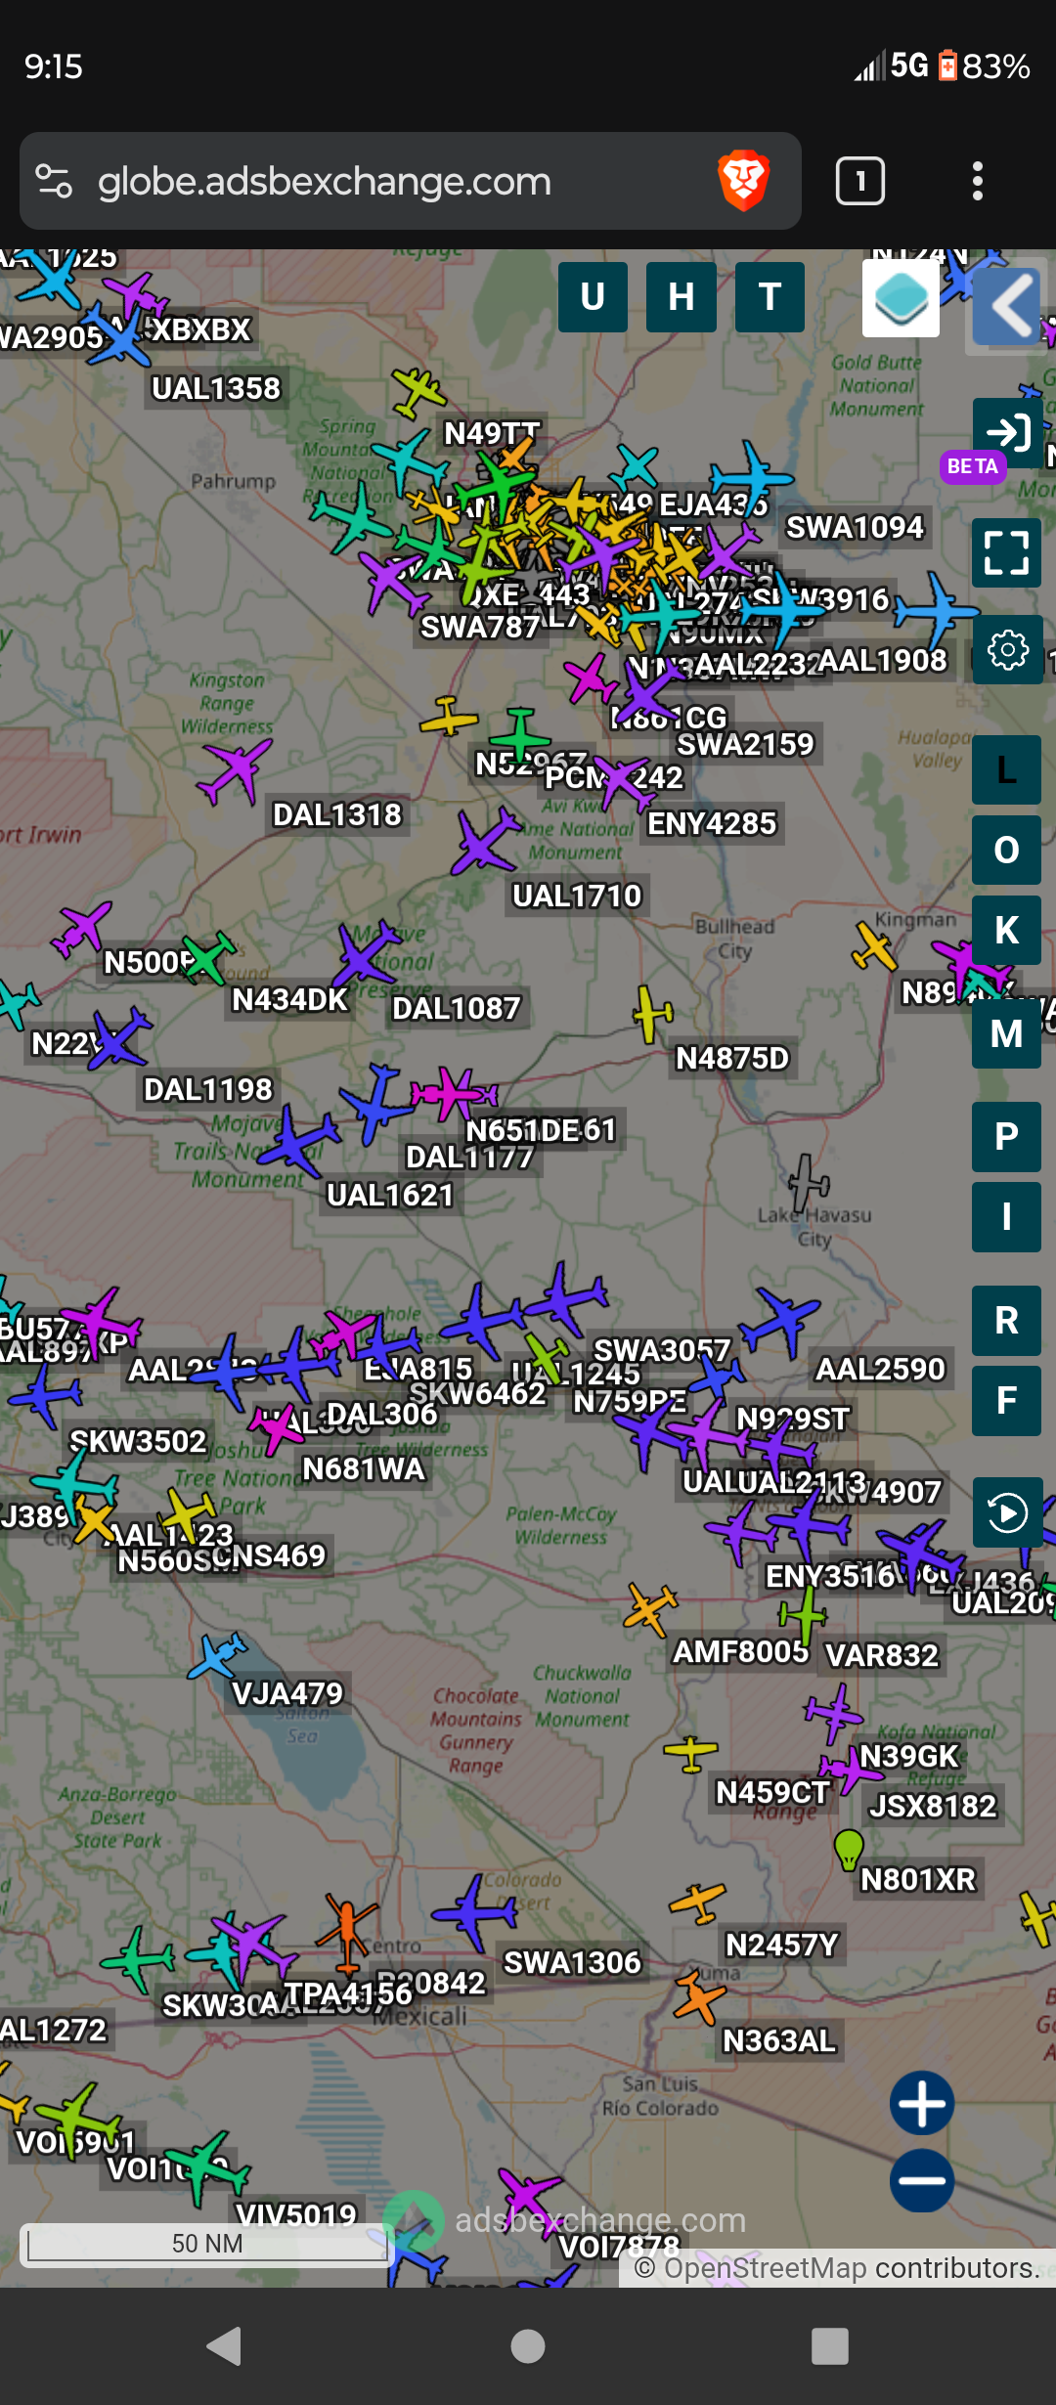Select the N459CT aircraft label
Image resolution: width=1056 pixels, height=2405 pixels.
click(x=772, y=1792)
